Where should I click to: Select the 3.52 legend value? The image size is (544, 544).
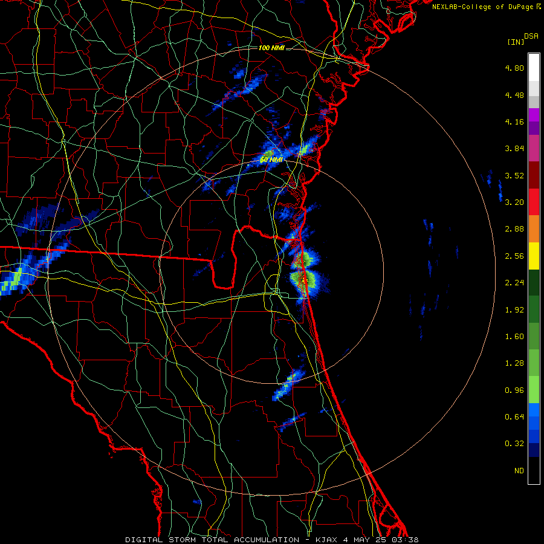pyautogui.click(x=514, y=175)
